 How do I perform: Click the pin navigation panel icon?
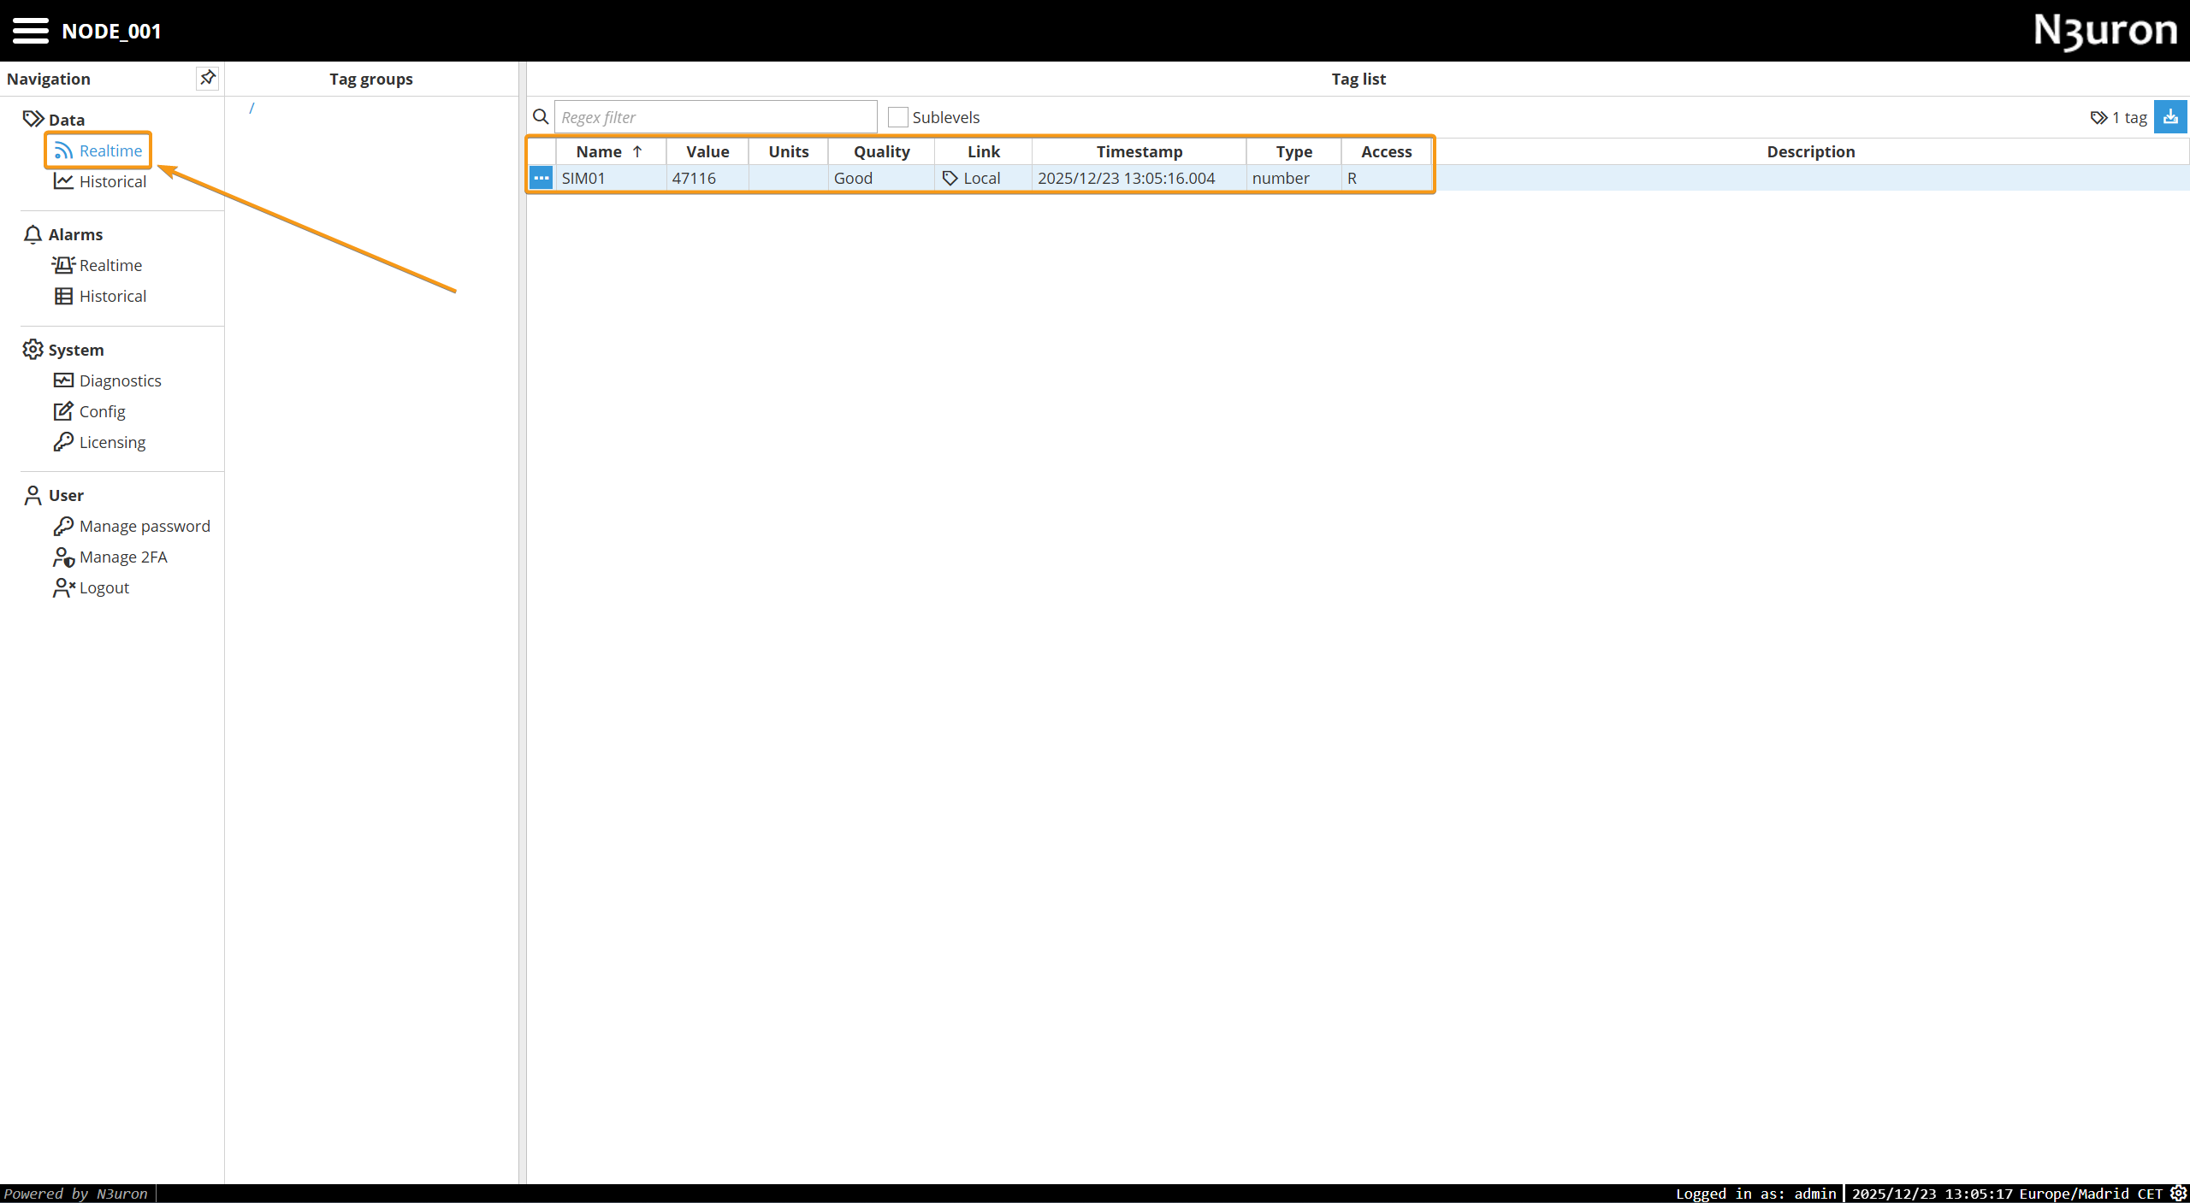pos(207,78)
